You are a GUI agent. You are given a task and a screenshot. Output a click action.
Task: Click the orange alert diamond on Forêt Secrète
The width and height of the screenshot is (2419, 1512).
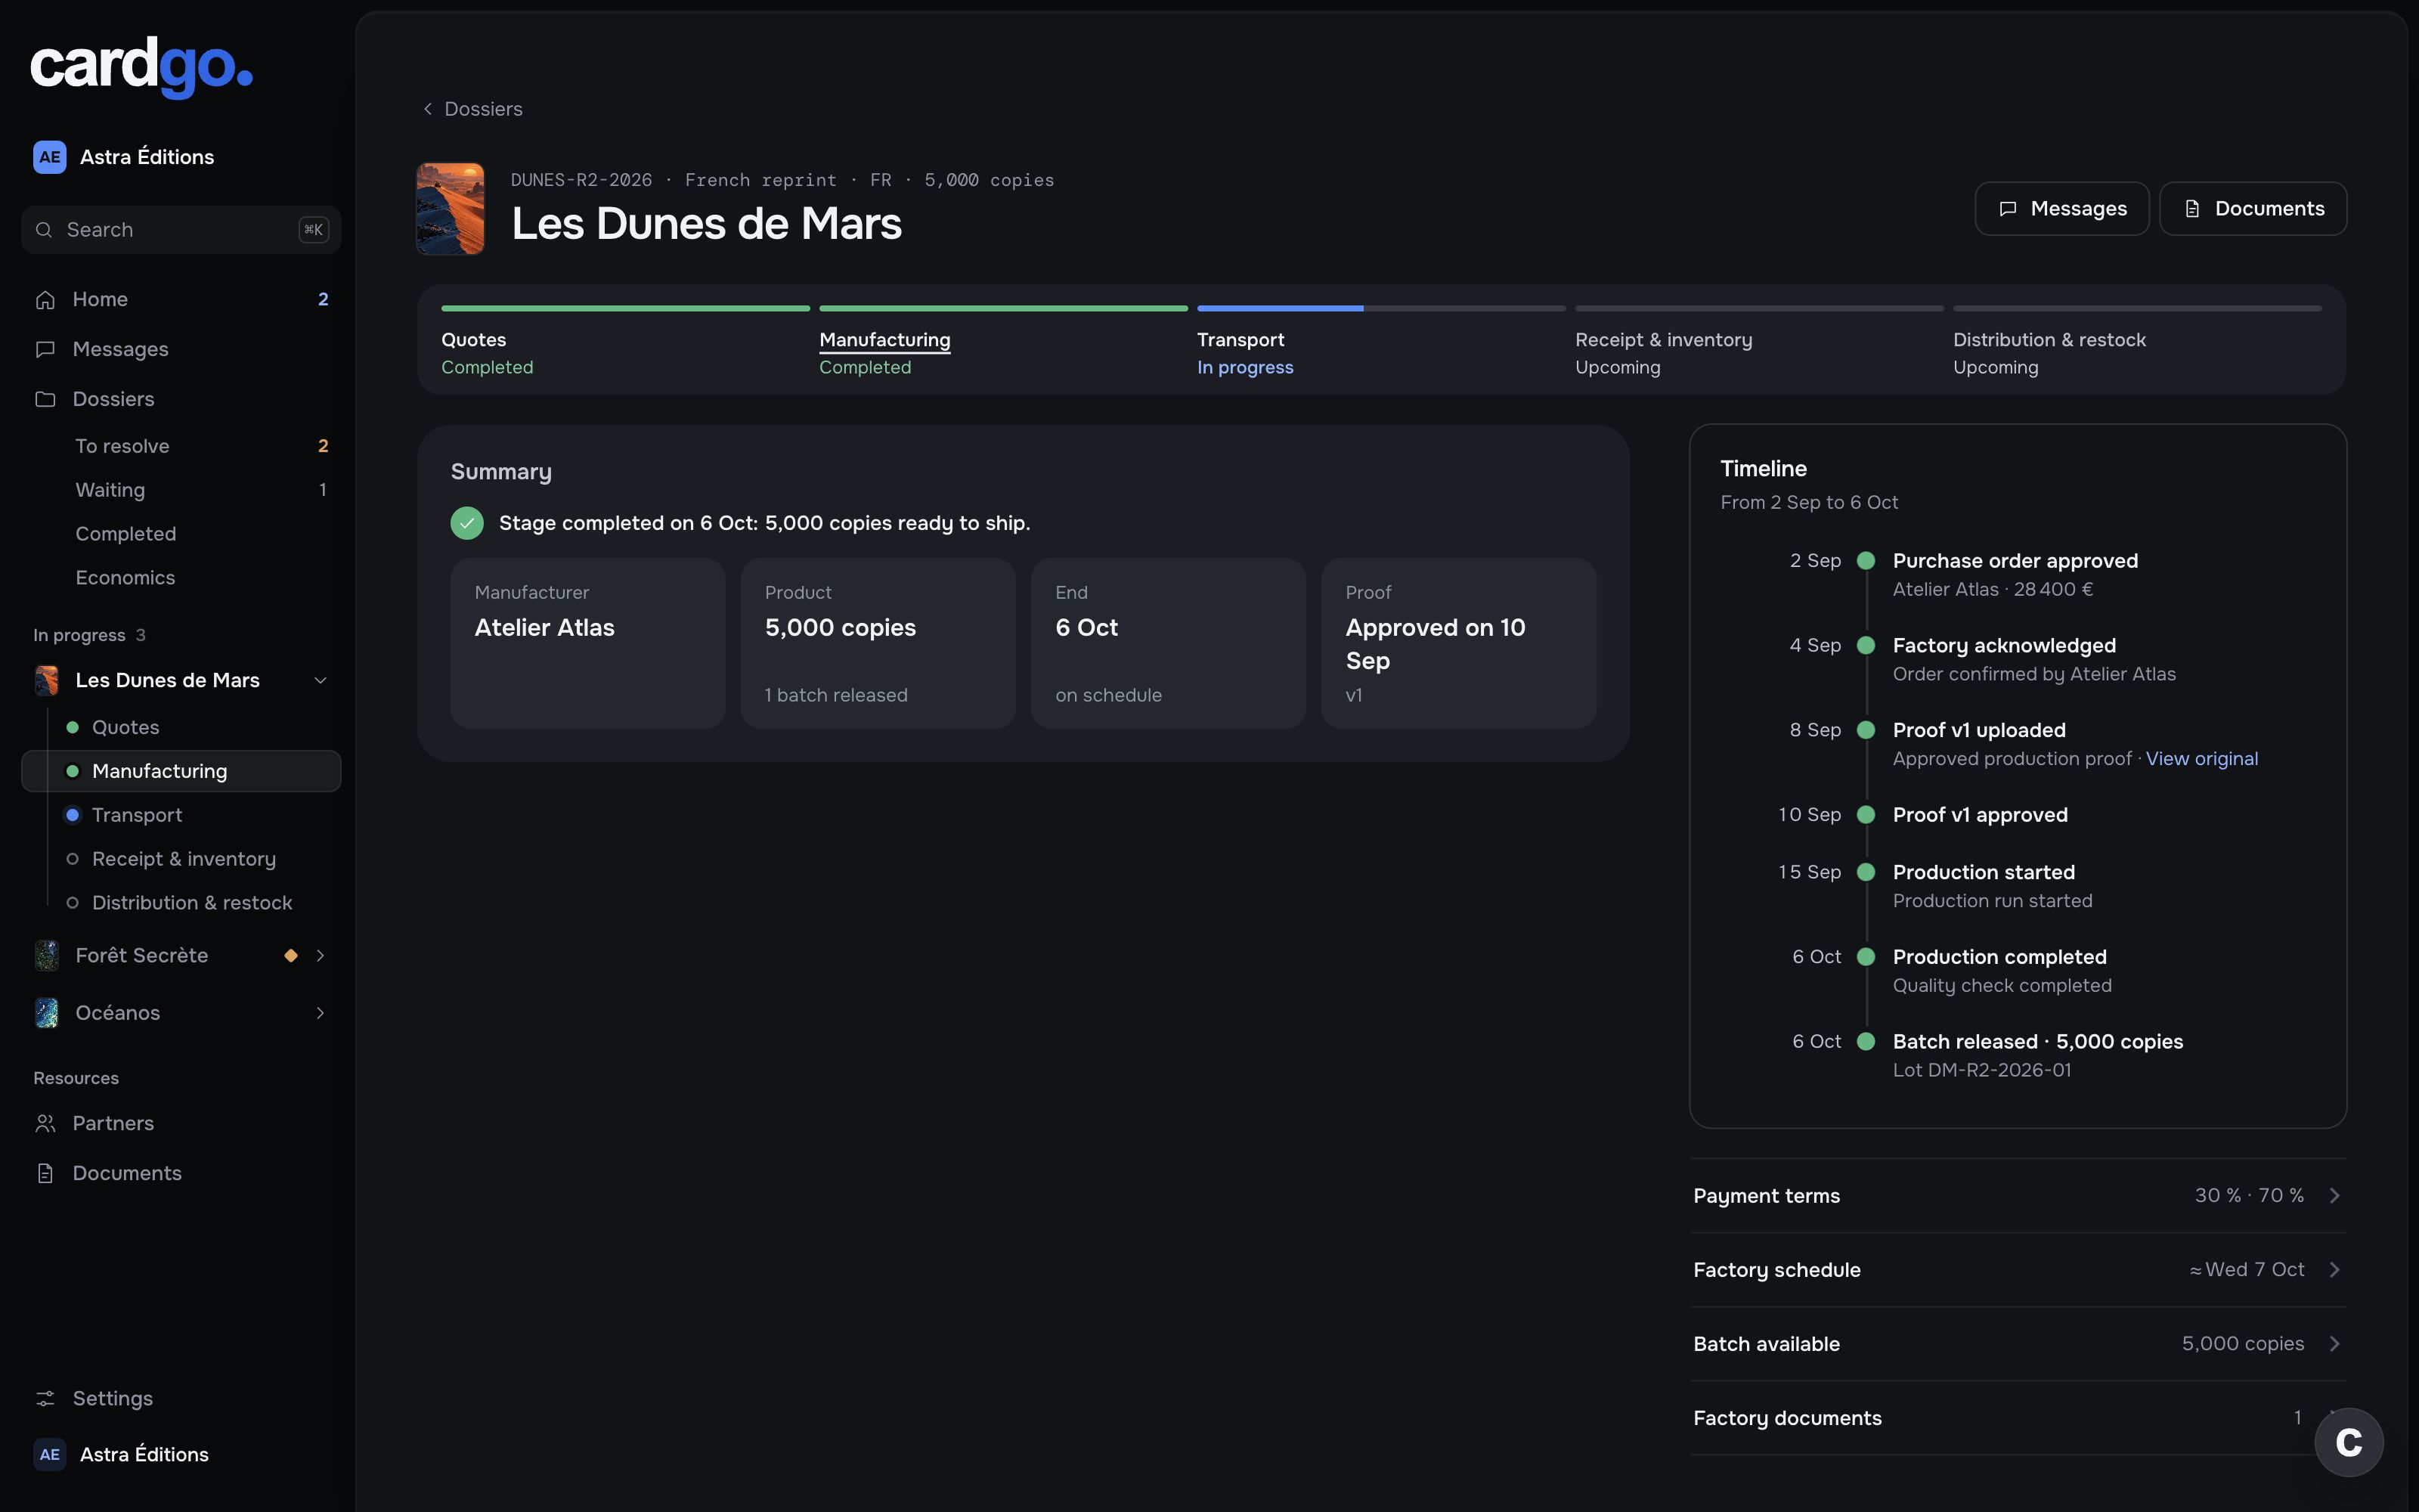(x=291, y=955)
